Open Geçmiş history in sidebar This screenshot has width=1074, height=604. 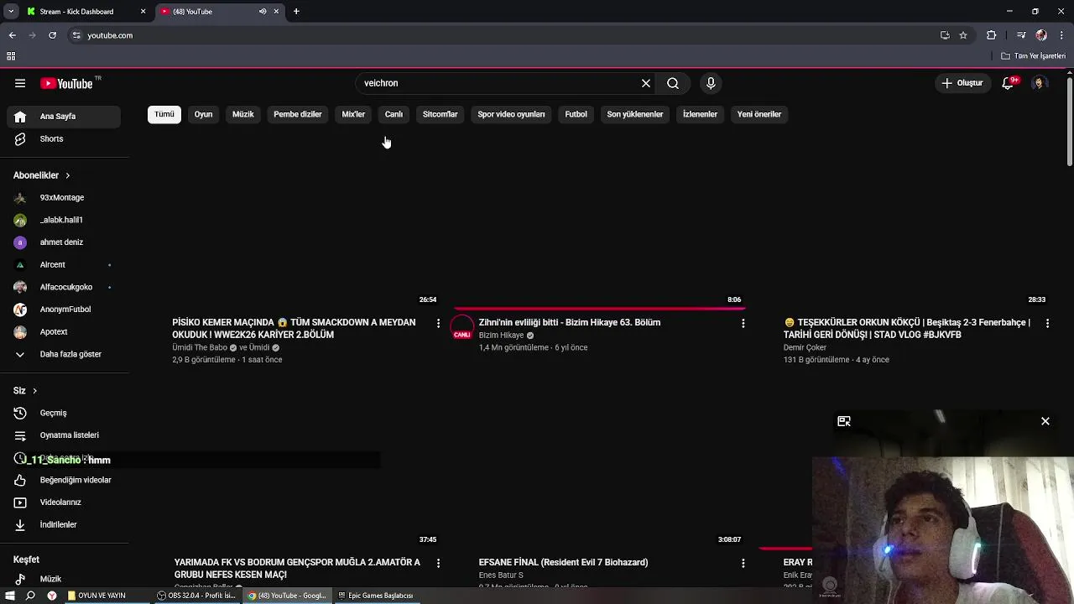[64, 413]
